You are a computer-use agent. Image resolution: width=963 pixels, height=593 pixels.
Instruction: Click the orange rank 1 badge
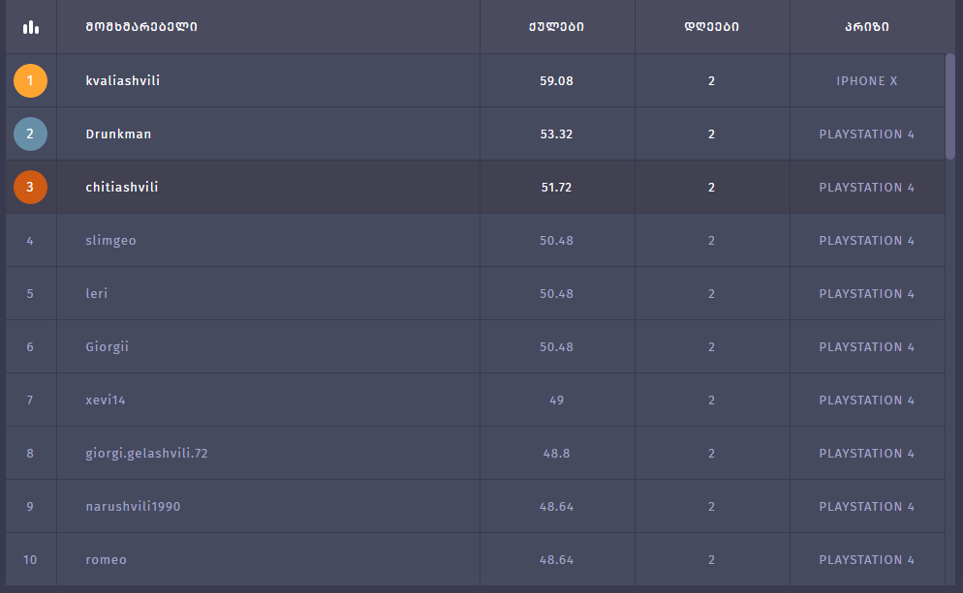tap(30, 80)
